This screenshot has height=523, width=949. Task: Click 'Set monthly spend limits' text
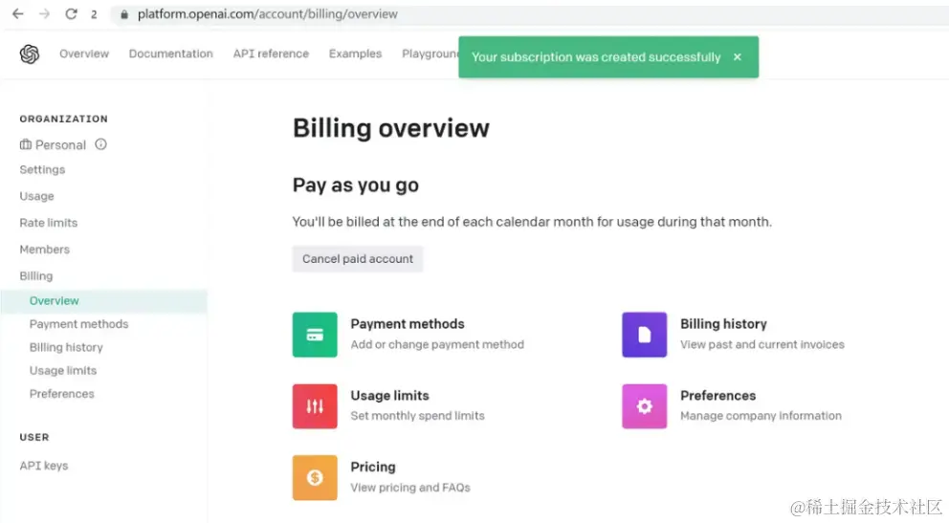click(x=418, y=416)
